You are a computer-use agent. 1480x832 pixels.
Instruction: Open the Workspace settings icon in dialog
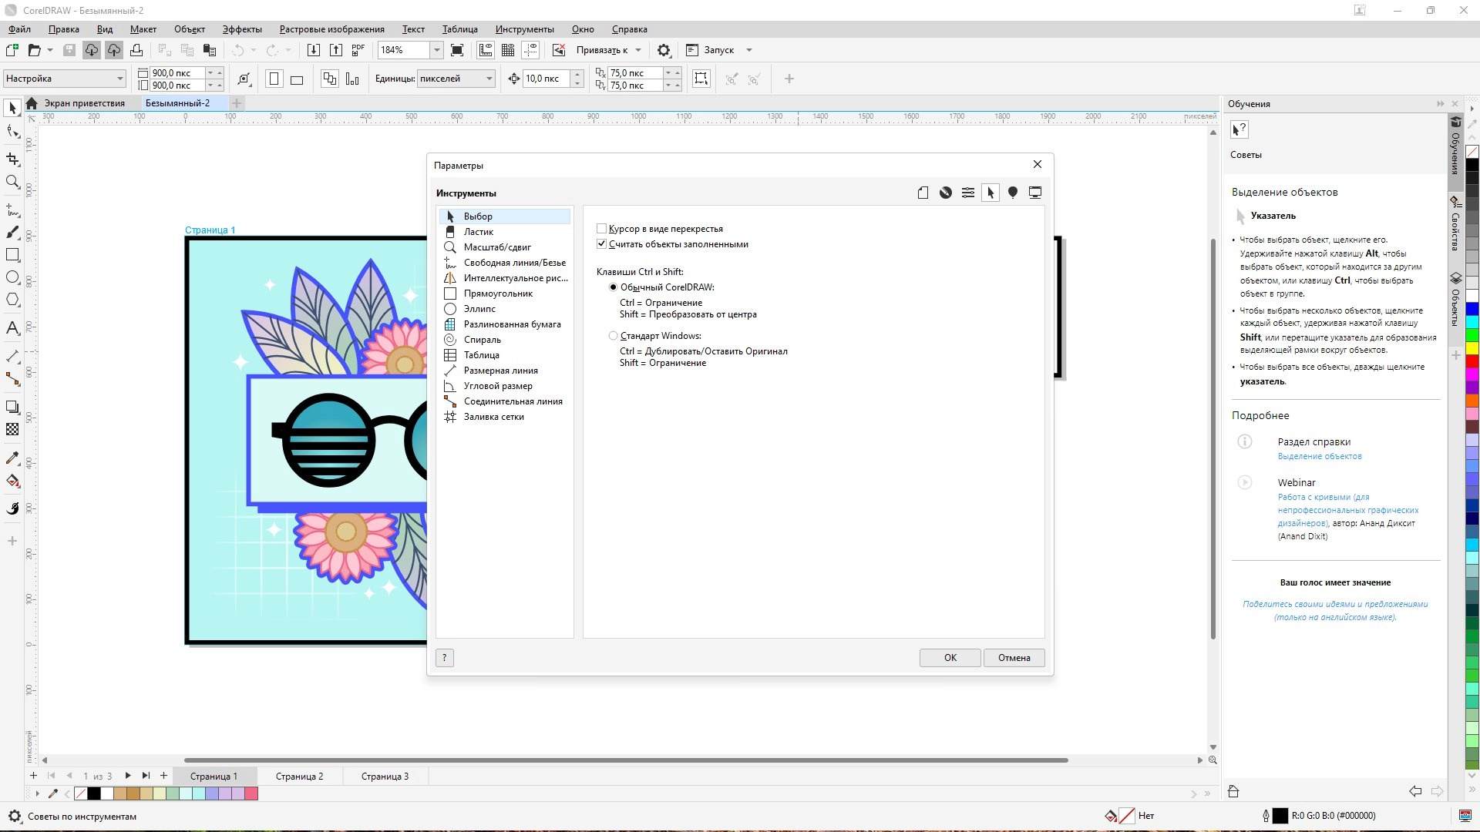tap(1035, 193)
